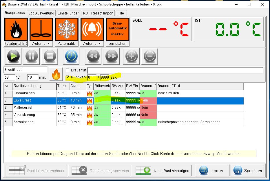Click the plus add icon

point(131,56)
